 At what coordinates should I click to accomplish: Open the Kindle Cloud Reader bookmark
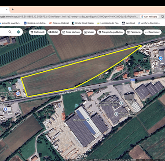click(x=83, y=23)
